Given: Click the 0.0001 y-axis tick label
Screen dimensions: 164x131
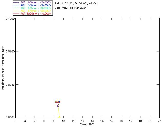Looking at the screenshot, I should coord(10,117).
